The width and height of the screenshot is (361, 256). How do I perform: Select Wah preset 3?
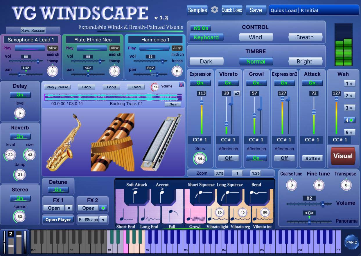pyautogui.click(x=349, y=108)
